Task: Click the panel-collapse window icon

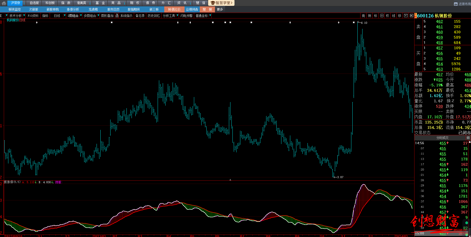Action: (x=406, y=16)
